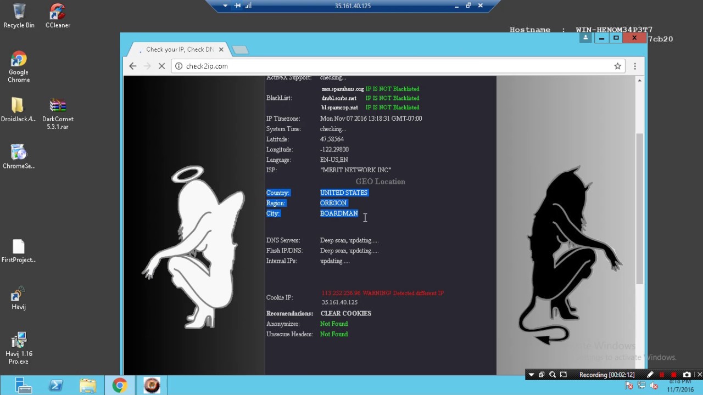Check remote connection signal strength icon

(248, 5)
